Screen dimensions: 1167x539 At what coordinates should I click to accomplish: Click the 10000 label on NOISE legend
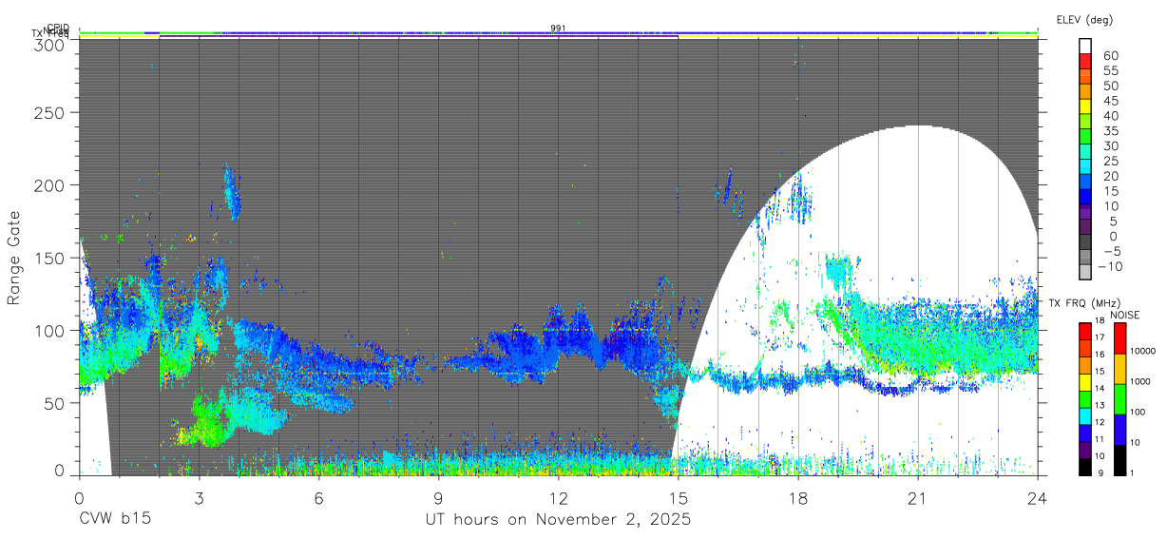(1144, 352)
